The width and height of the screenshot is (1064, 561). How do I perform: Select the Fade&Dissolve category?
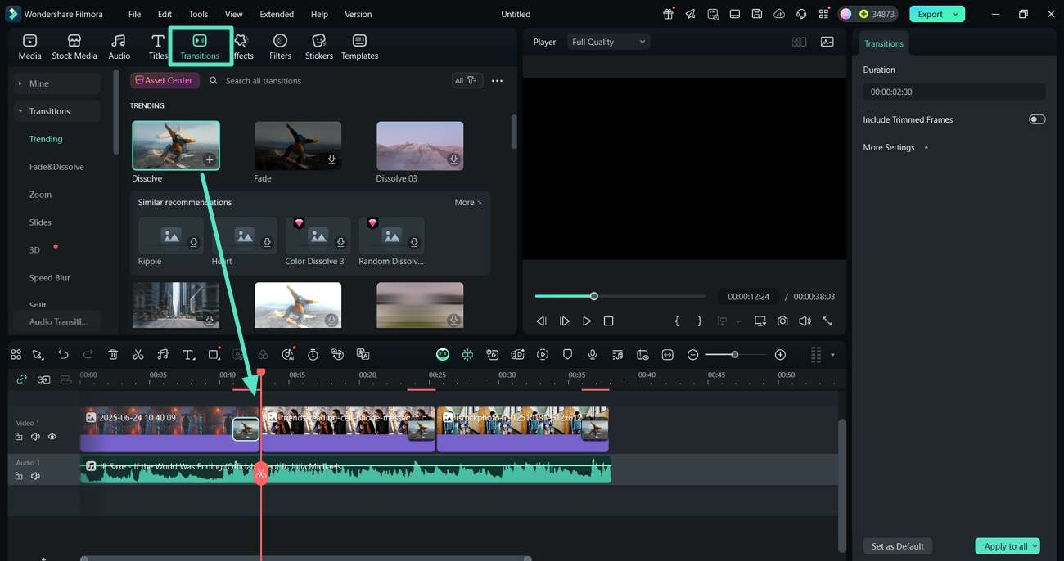(x=56, y=167)
